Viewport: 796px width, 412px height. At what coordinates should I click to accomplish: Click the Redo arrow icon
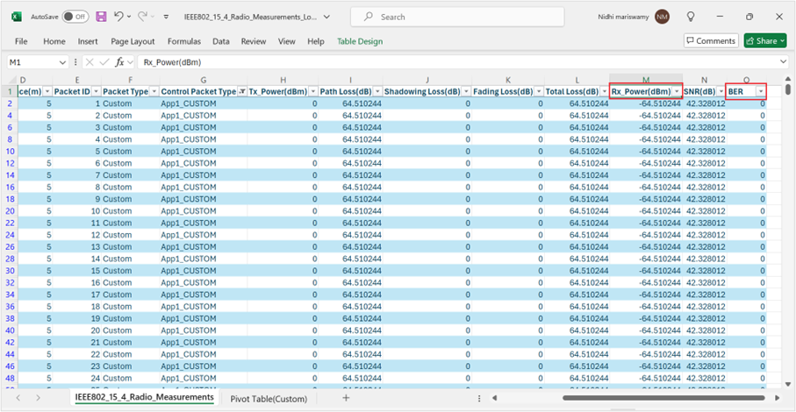point(142,17)
